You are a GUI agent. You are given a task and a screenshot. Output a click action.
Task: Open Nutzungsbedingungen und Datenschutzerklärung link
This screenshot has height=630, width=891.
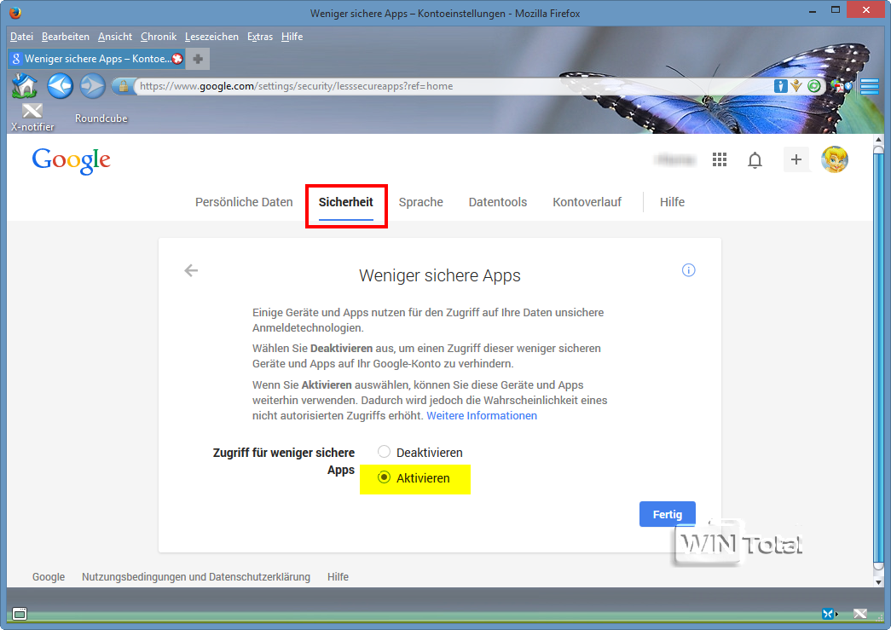[x=196, y=576]
